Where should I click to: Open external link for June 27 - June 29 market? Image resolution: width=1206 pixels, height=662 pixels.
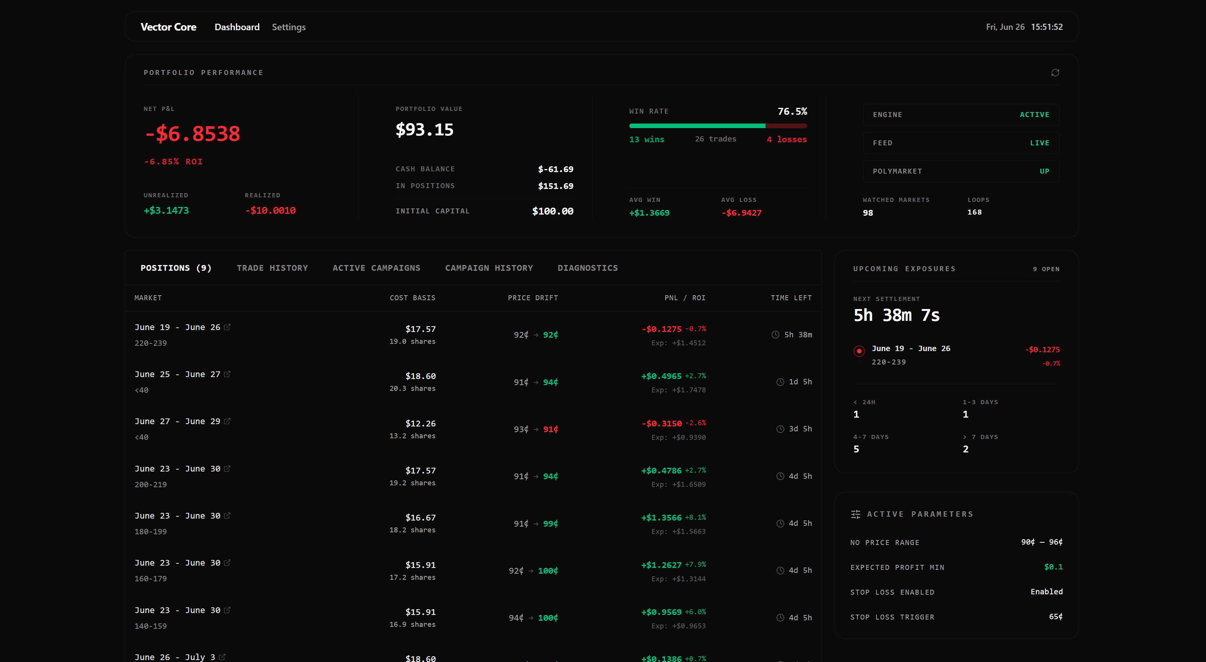227,421
